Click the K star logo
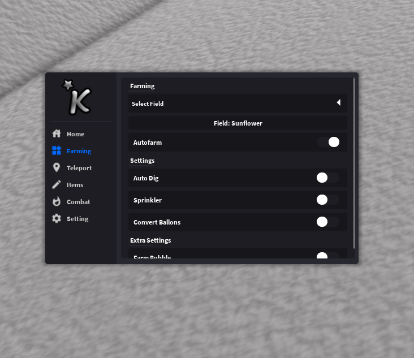This screenshot has height=358, width=414. (77, 97)
